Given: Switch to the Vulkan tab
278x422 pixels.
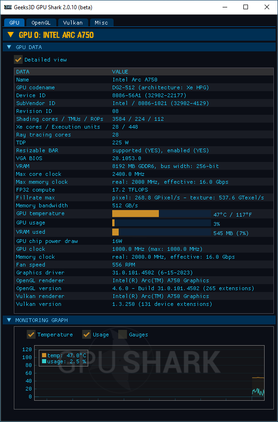Looking at the screenshot, I should pos(73,23).
